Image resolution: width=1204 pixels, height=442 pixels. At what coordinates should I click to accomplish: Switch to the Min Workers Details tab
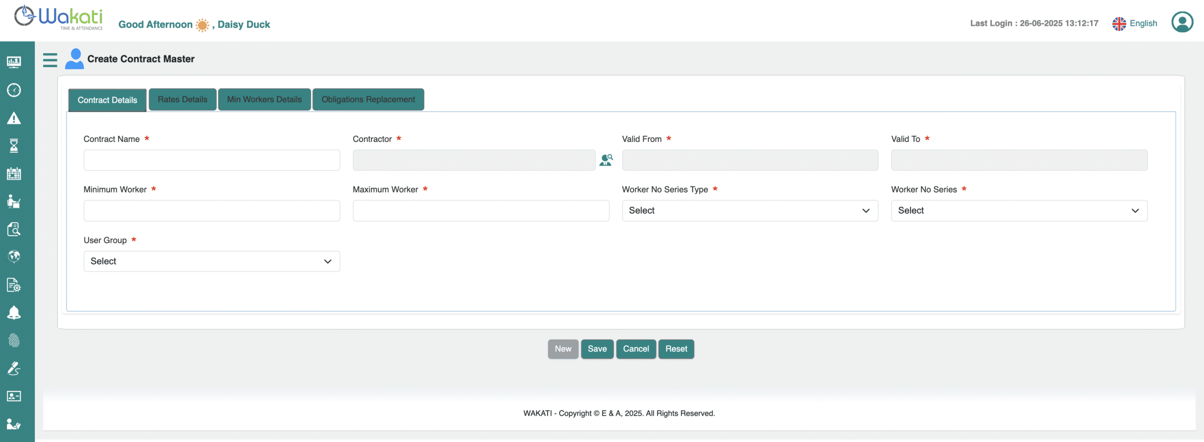[264, 100]
